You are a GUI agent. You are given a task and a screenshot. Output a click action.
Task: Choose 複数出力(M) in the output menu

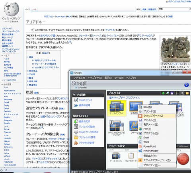[157, 156]
